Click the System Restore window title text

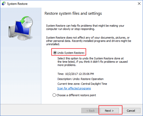click(x=17, y=4)
